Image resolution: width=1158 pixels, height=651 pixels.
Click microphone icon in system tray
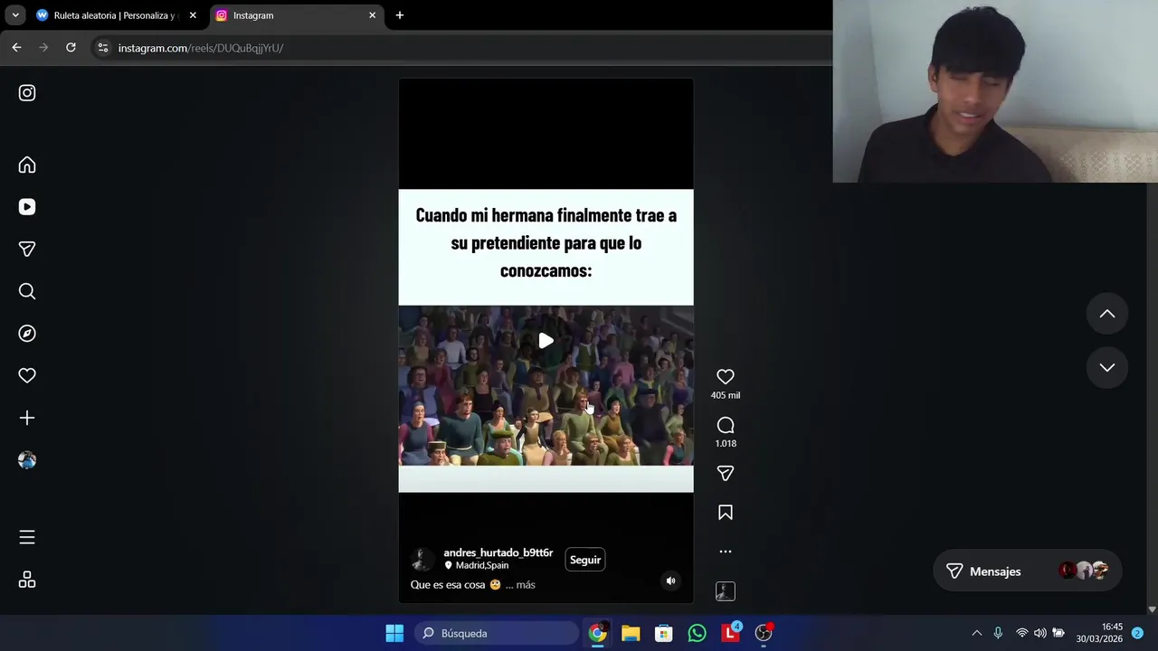coord(998,633)
